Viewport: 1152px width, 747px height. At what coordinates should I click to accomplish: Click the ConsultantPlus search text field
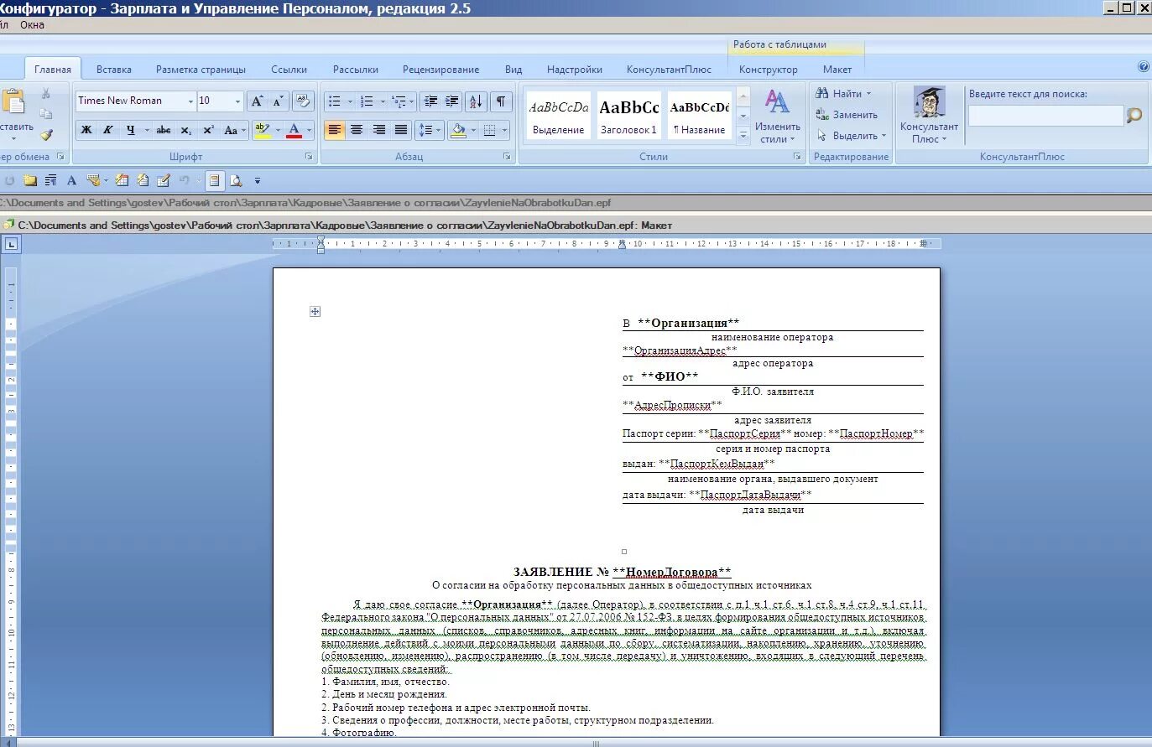tap(1045, 116)
